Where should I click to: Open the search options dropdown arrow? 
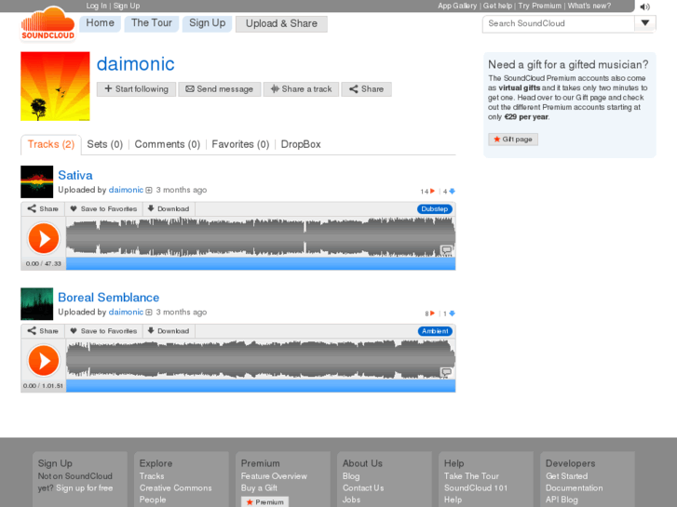pyautogui.click(x=645, y=23)
